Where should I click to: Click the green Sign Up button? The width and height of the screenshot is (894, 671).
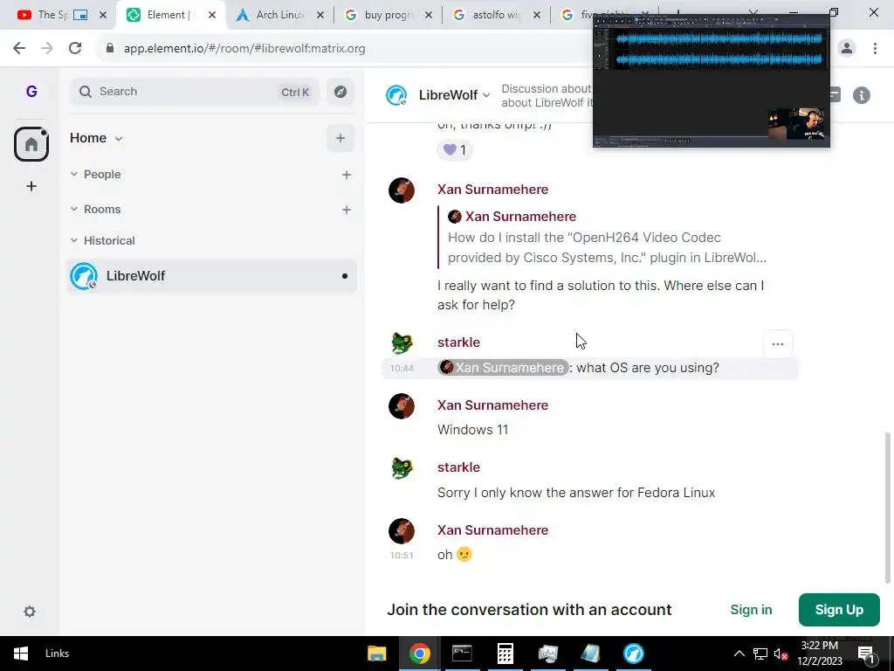click(x=839, y=609)
